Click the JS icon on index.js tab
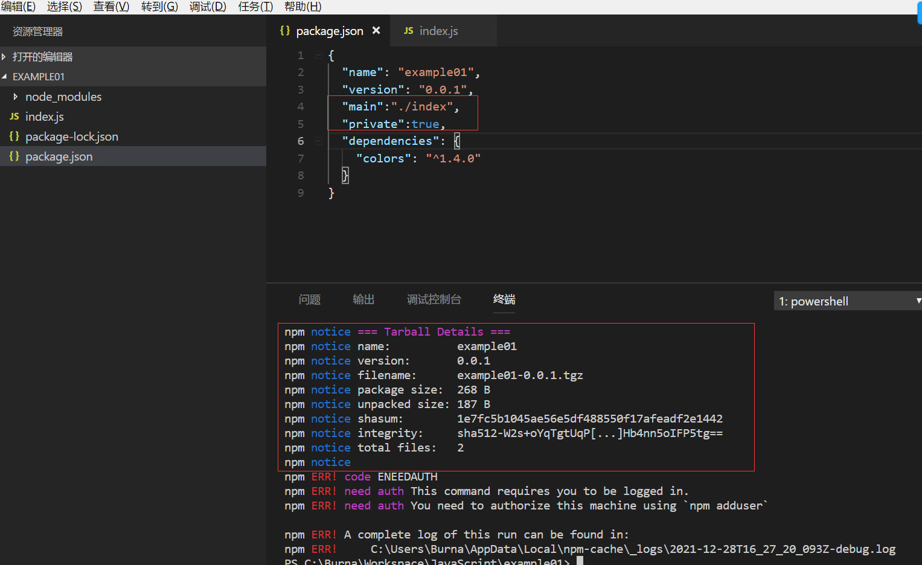 pyautogui.click(x=409, y=31)
